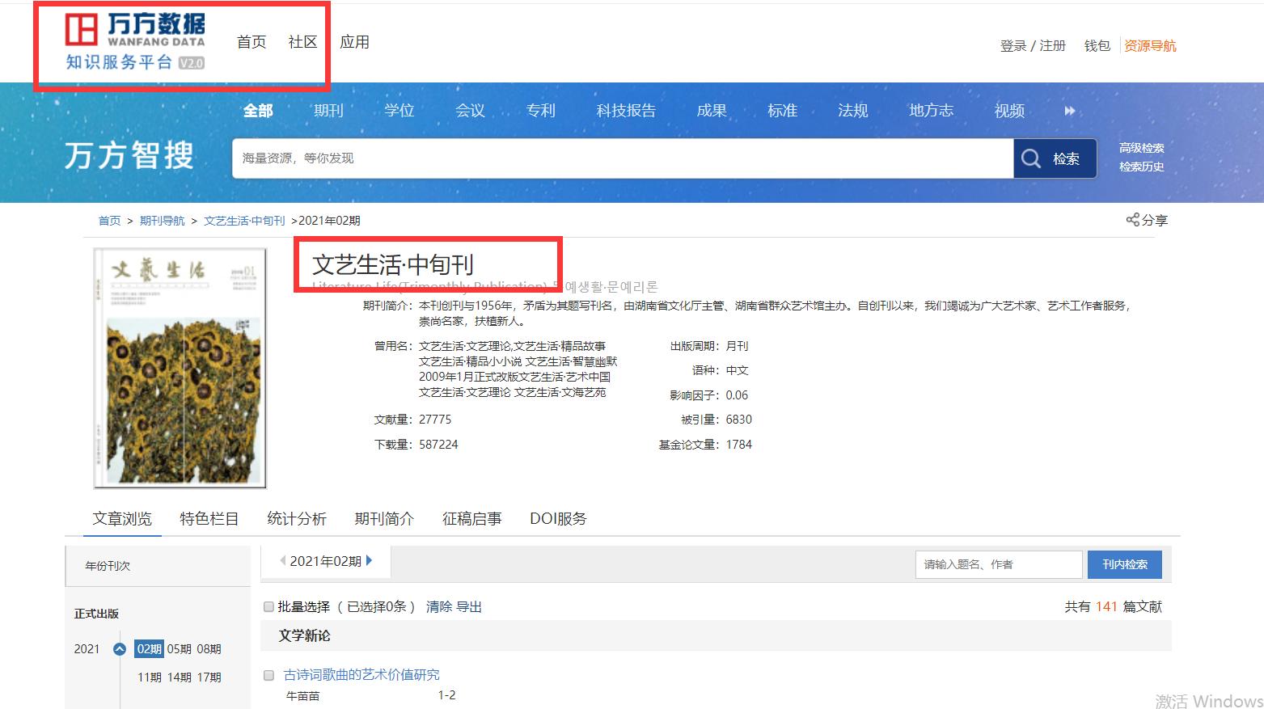Open the 征稿启事 tab
Viewport: 1264px width, 709px height.
[x=471, y=519]
